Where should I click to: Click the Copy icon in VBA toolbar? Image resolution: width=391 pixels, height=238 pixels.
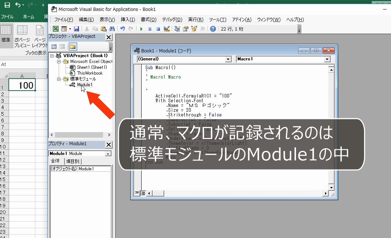point(95,29)
